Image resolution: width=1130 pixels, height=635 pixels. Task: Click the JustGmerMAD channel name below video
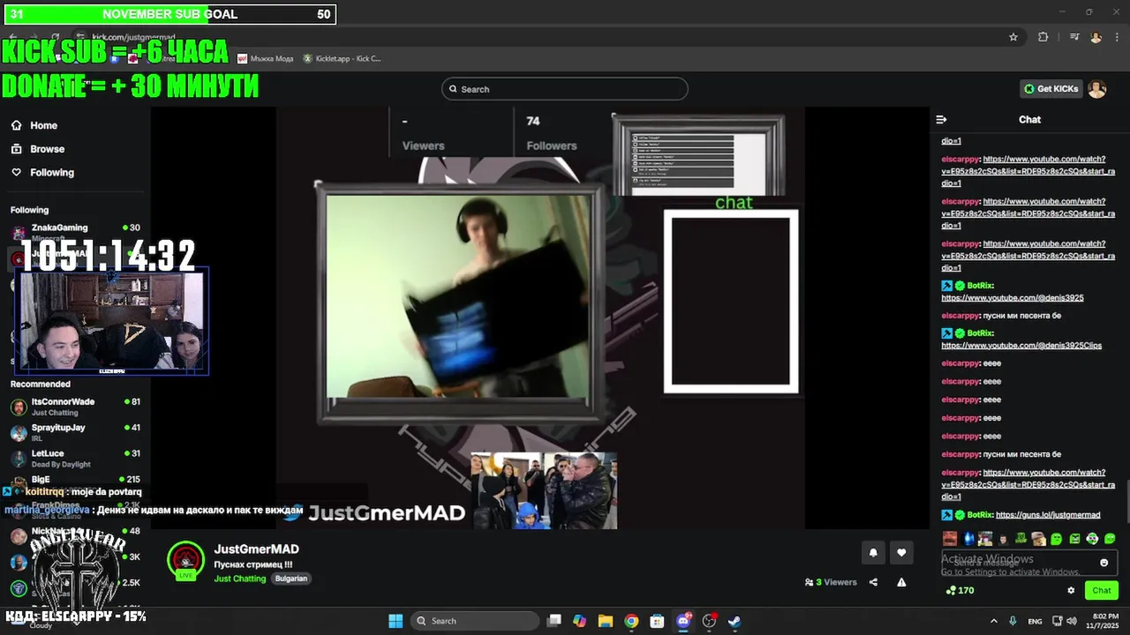pos(256,549)
